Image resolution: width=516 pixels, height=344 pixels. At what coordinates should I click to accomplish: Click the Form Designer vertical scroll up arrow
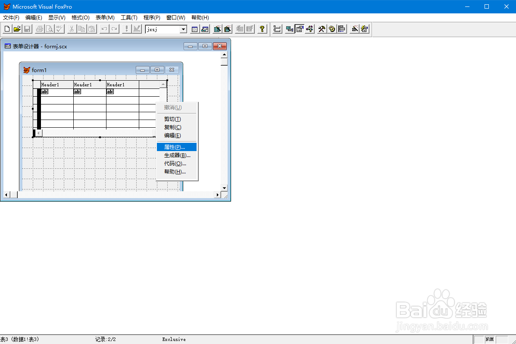(x=225, y=55)
